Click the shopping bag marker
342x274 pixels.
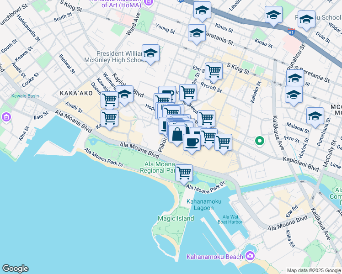(x=177, y=135)
